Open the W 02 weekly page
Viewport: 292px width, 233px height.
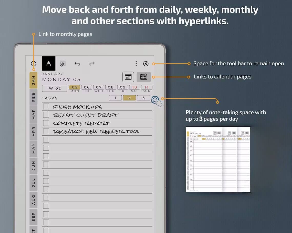click(x=55, y=88)
